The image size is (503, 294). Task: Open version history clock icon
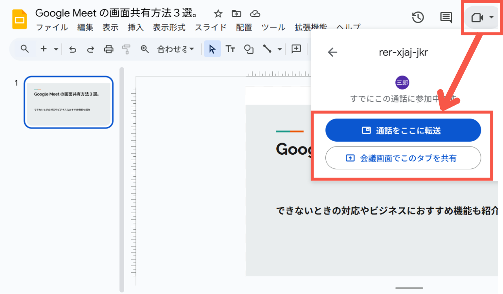[418, 17]
